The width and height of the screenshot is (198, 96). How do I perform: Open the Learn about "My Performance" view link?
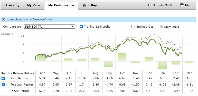30,20
